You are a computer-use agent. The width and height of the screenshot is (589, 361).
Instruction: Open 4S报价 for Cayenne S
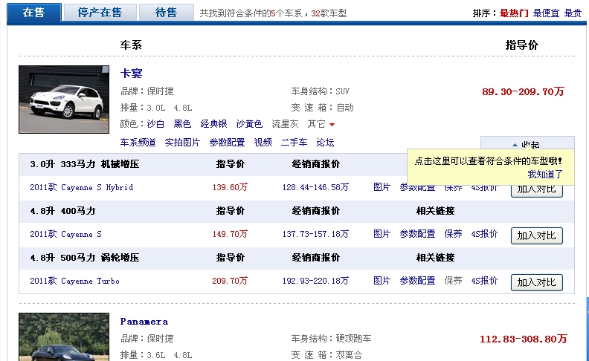coord(484,234)
